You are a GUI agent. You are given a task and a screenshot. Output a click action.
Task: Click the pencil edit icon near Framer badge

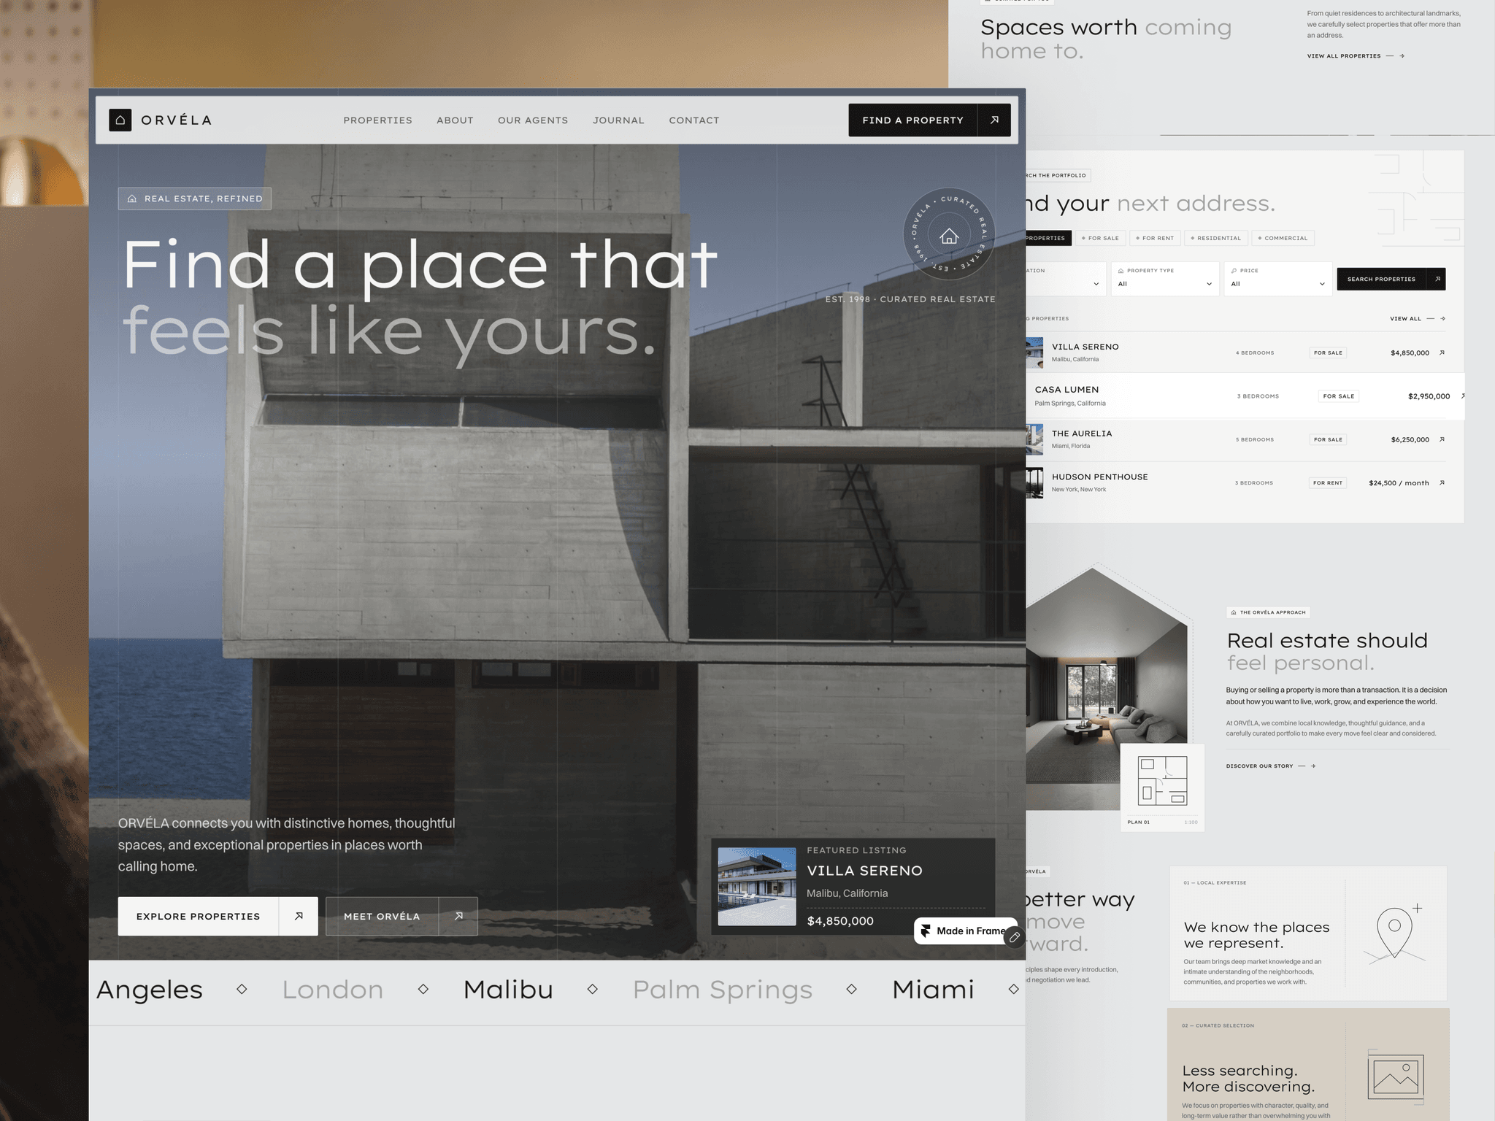pos(1014,937)
